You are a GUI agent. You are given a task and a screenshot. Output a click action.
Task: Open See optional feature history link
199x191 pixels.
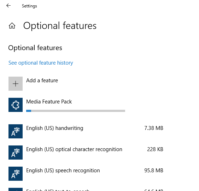pyautogui.click(x=41, y=63)
